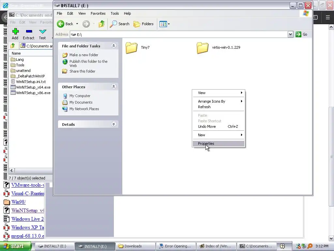Screen dimensions: 334x251
Task: Open Arrange Icons By submenu
Action: click(x=218, y=101)
